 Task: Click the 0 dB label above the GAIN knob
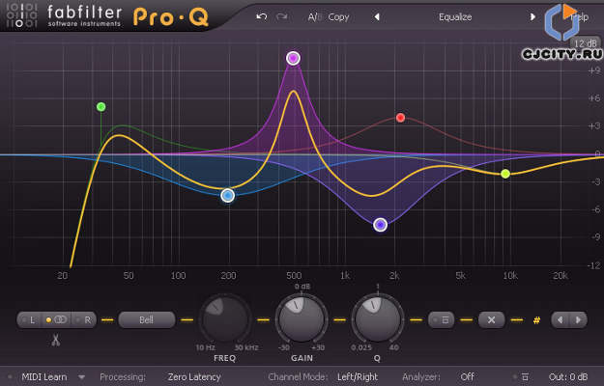(x=302, y=287)
